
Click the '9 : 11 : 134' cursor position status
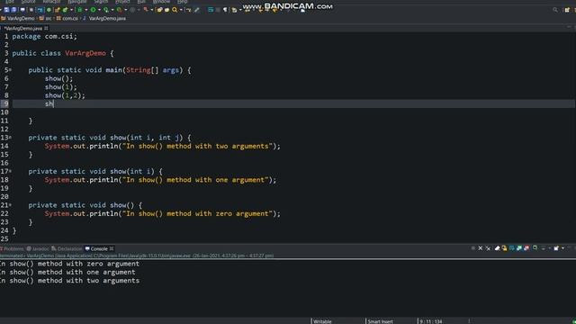(x=431, y=321)
